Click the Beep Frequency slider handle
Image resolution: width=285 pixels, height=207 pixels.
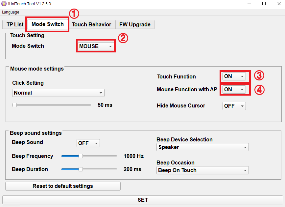[x=81, y=156]
